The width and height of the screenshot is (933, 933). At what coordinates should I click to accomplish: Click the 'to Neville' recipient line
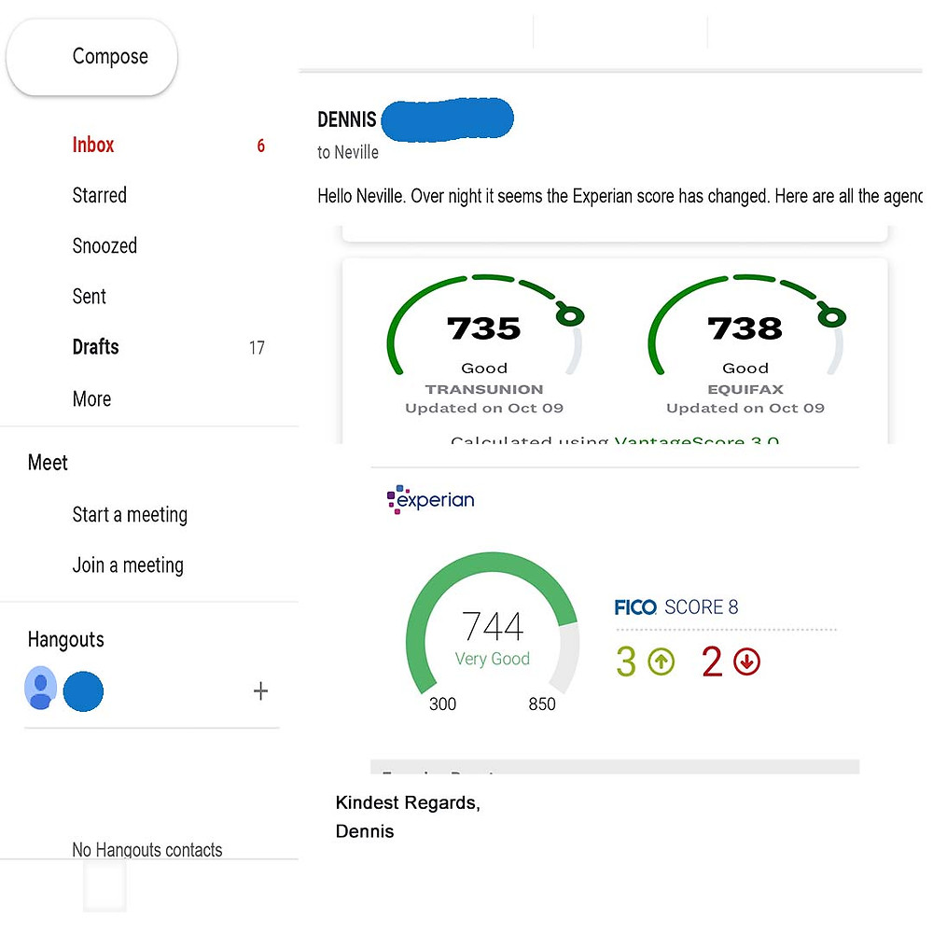(x=348, y=152)
